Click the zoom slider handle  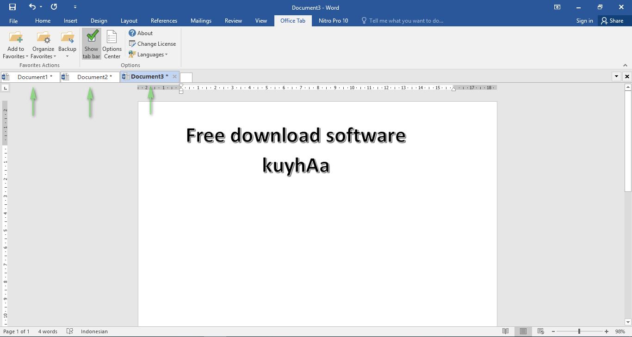[579, 331]
